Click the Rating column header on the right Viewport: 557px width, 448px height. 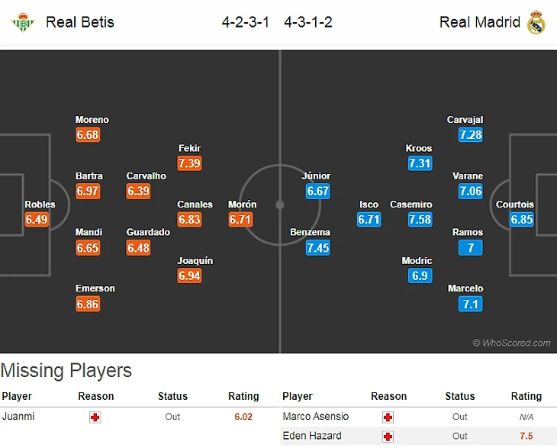point(526,396)
